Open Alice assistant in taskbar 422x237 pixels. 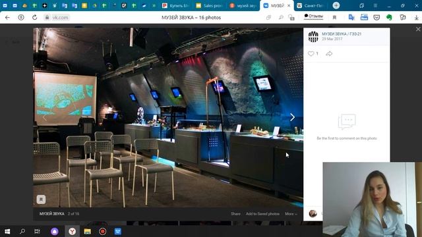(55, 231)
